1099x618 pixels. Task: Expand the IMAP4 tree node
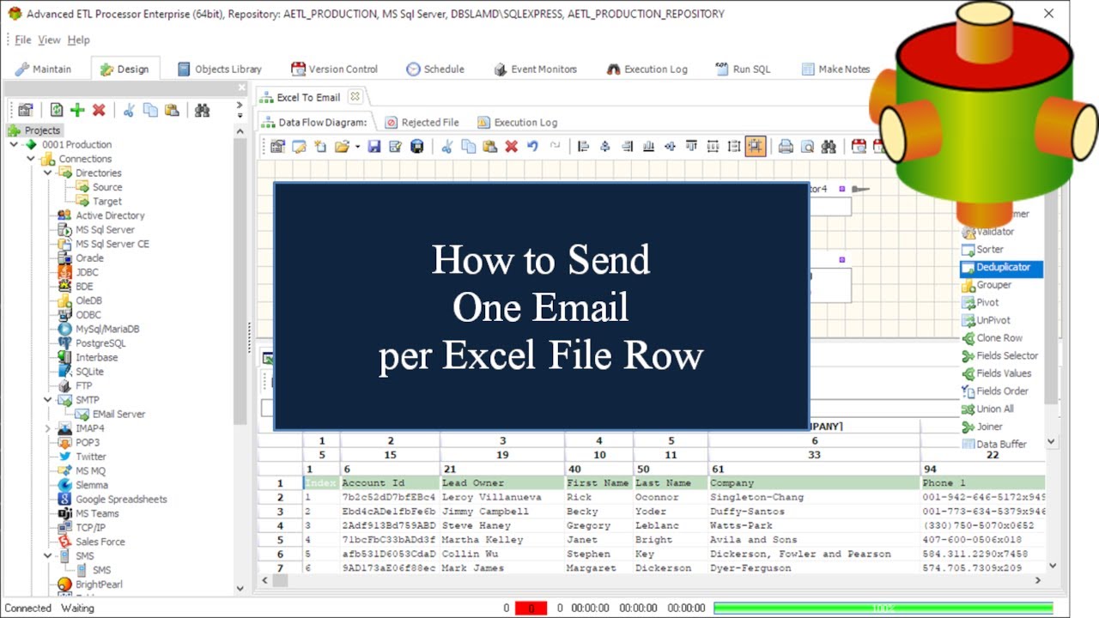(48, 428)
